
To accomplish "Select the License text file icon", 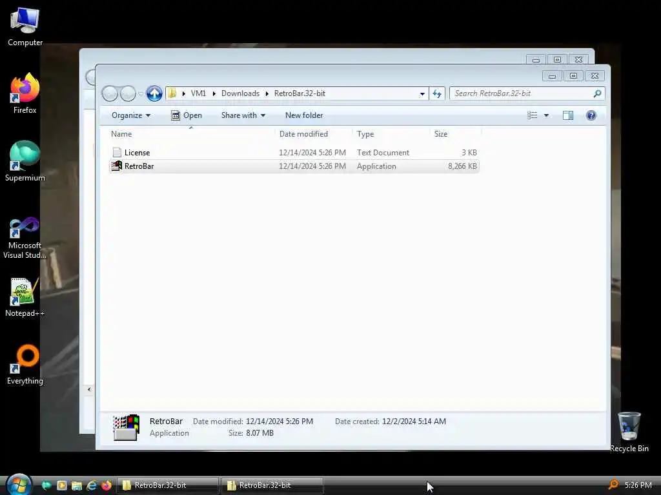I will [x=117, y=152].
